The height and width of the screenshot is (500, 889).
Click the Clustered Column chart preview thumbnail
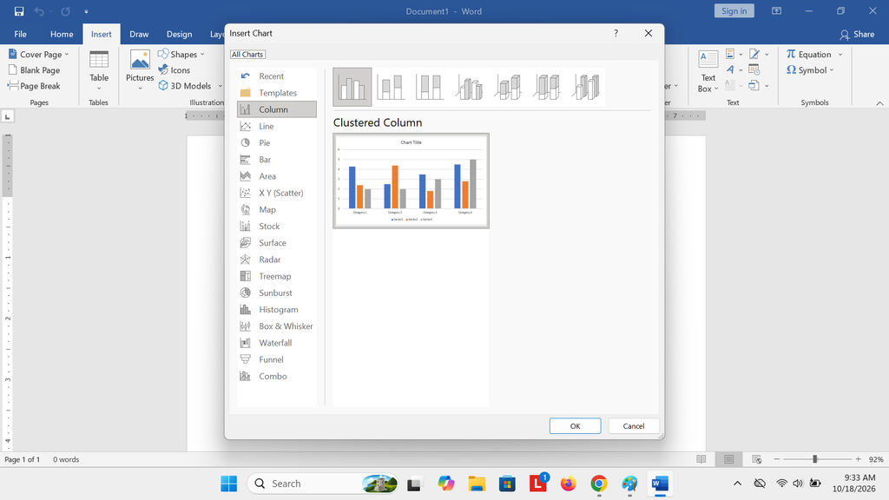[411, 181]
